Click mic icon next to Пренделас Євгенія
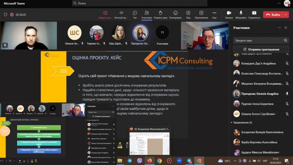This screenshot has width=293, height=165. tap(287, 94)
